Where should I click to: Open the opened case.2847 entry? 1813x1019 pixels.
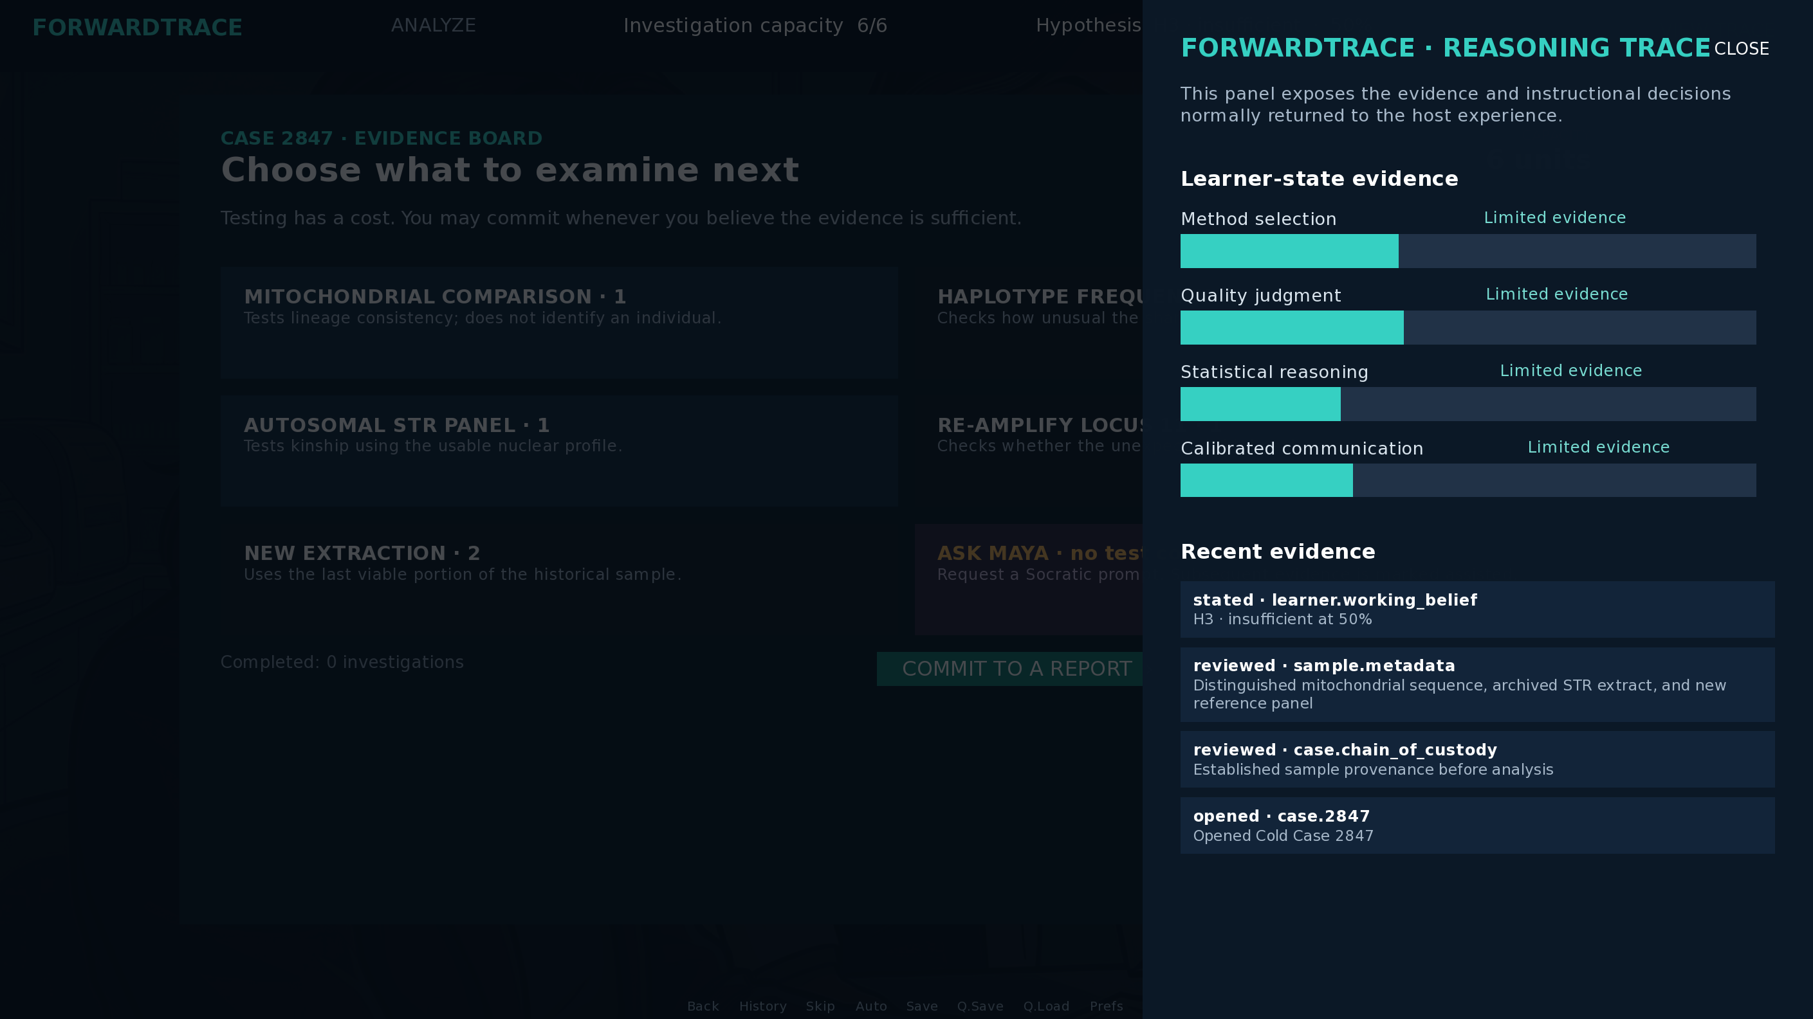coord(1477,825)
